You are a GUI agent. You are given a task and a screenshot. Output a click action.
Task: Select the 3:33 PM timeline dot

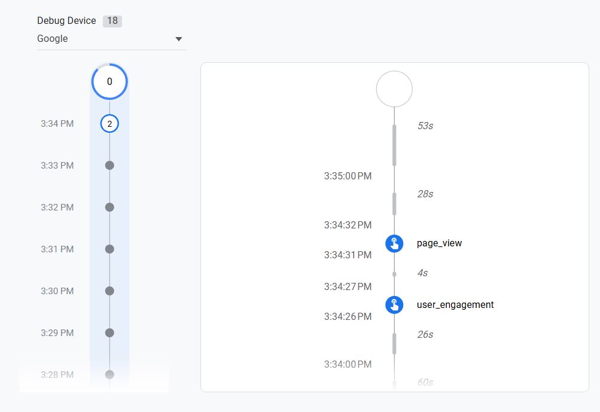click(x=109, y=166)
